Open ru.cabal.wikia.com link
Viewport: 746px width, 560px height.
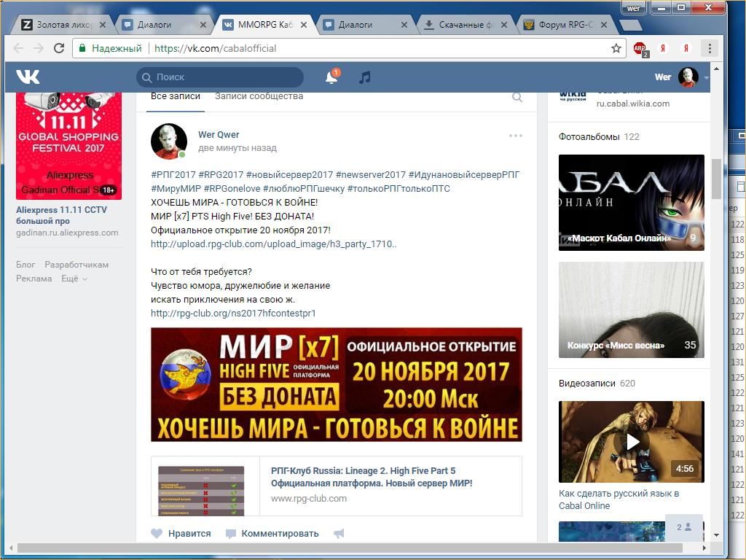click(633, 104)
